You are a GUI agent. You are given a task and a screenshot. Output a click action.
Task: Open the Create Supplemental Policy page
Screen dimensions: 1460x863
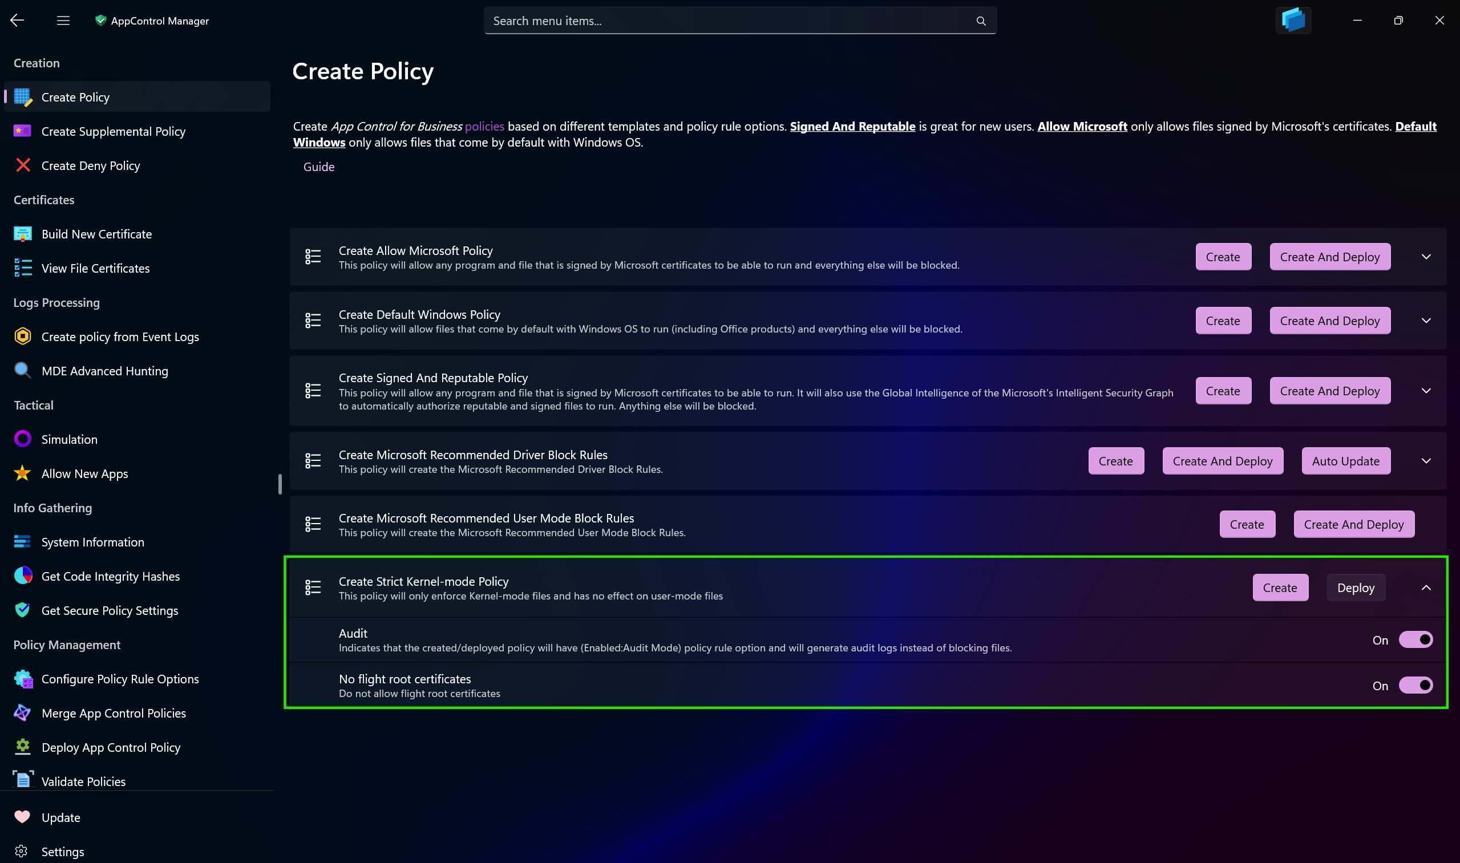click(x=137, y=131)
